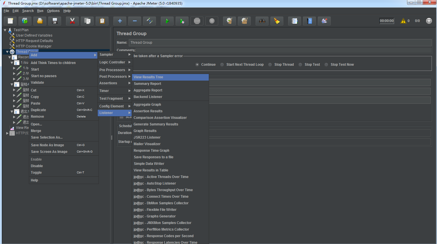Image resolution: width=437 pixels, height=244 pixels.
Task: Choose View Results in Table listener
Action: [170, 170]
